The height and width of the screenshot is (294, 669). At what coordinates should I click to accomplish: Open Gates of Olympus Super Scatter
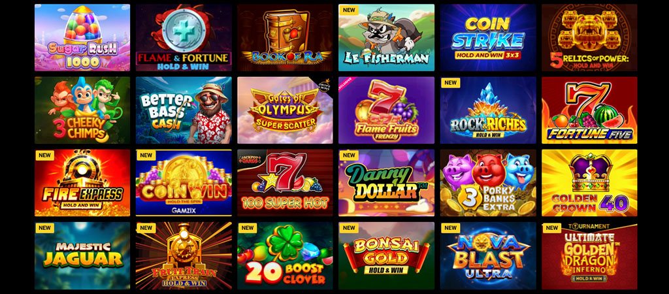coord(285,110)
